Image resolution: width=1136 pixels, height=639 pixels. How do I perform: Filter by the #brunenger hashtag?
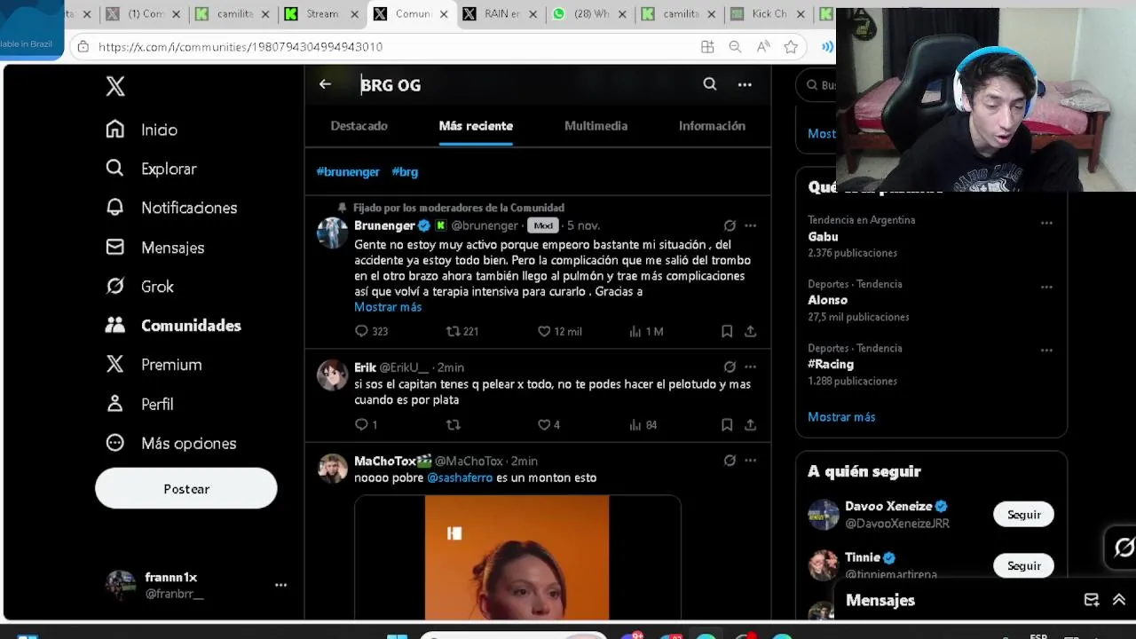tap(348, 171)
